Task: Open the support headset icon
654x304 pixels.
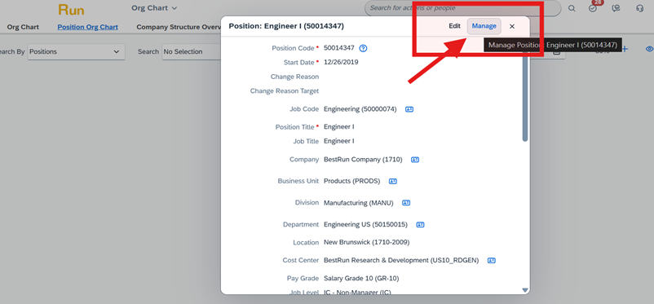Action: click(x=640, y=8)
